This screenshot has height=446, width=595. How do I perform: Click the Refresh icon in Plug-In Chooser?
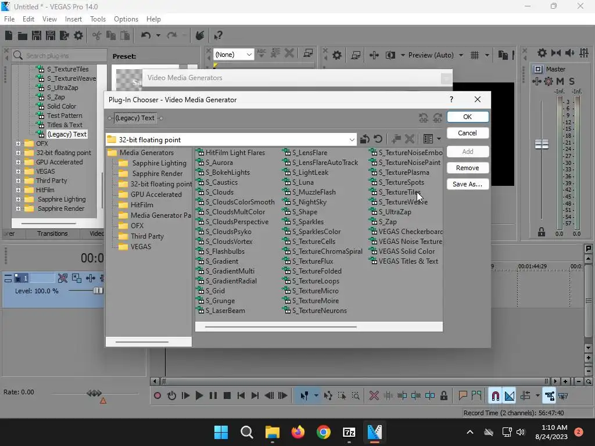[x=378, y=139]
